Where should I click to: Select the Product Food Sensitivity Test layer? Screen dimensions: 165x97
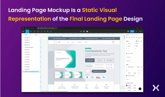[x=31, y=72]
